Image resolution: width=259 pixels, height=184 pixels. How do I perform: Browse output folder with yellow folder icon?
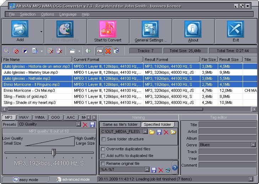click(x=152, y=132)
